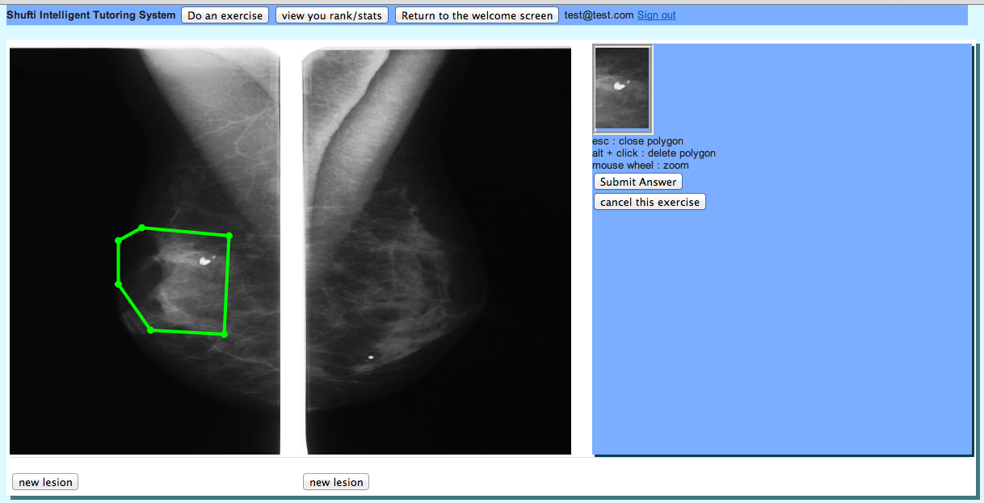Cancel this exercise
The height and width of the screenshot is (503, 984).
click(650, 202)
